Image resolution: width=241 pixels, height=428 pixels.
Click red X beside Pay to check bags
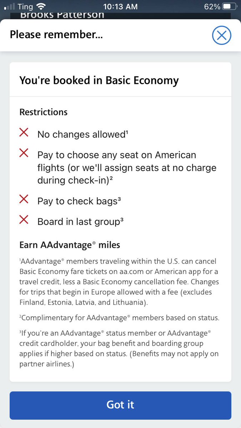pyautogui.click(x=24, y=199)
